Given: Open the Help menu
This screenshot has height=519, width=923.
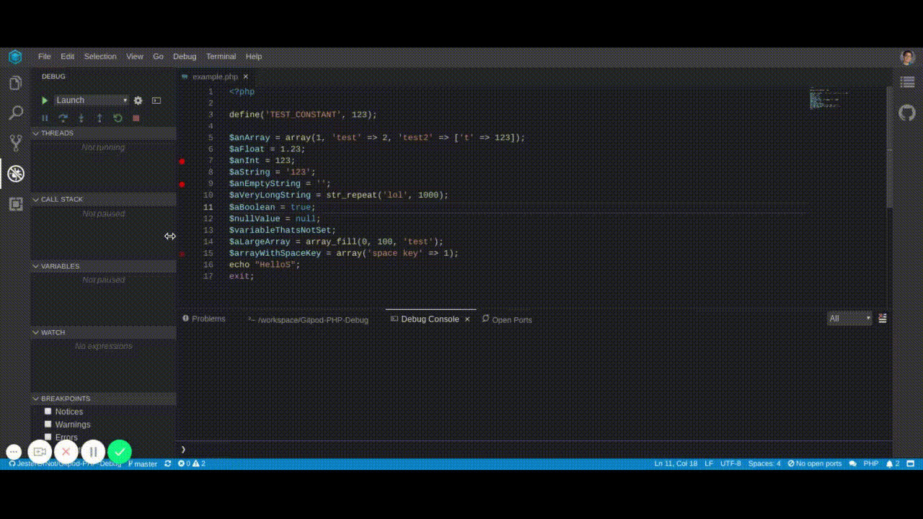Looking at the screenshot, I should (254, 56).
